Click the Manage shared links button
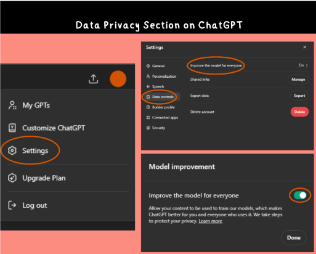The width and height of the screenshot is (316, 254). point(298,80)
